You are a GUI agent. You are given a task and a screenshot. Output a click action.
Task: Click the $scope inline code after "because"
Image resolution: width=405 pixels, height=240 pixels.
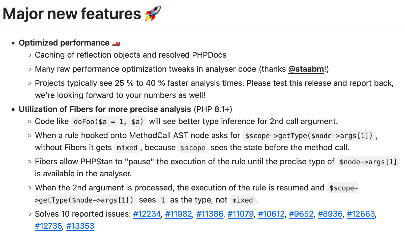(193, 148)
